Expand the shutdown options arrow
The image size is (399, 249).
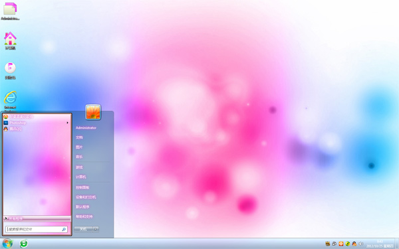[96, 229]
